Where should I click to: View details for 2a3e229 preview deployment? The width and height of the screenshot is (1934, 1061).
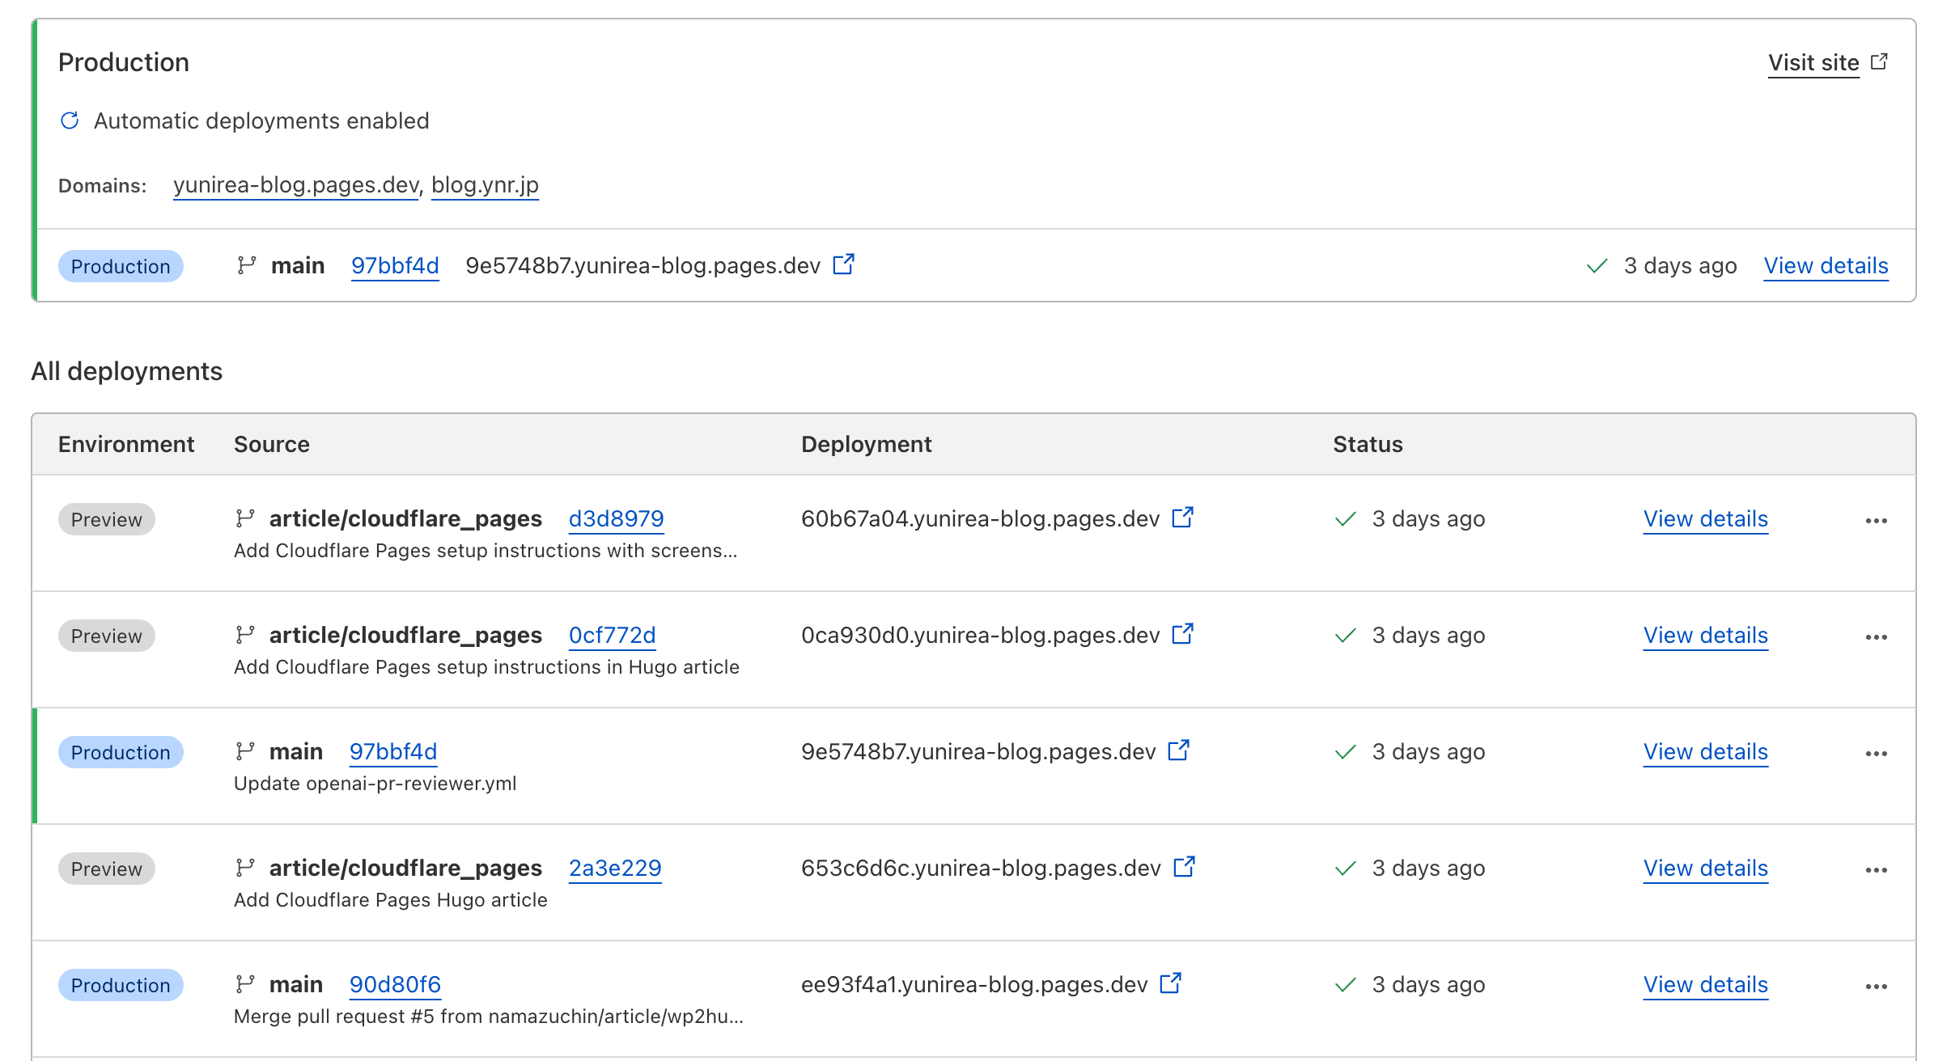coord(1705,868)
